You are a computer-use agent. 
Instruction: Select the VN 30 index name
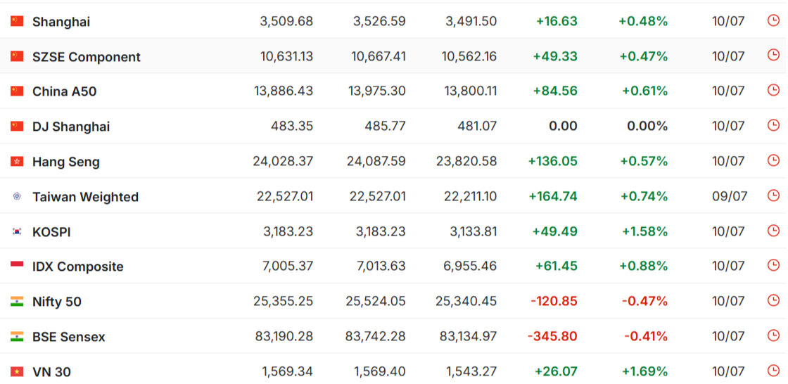pos(52,372)
